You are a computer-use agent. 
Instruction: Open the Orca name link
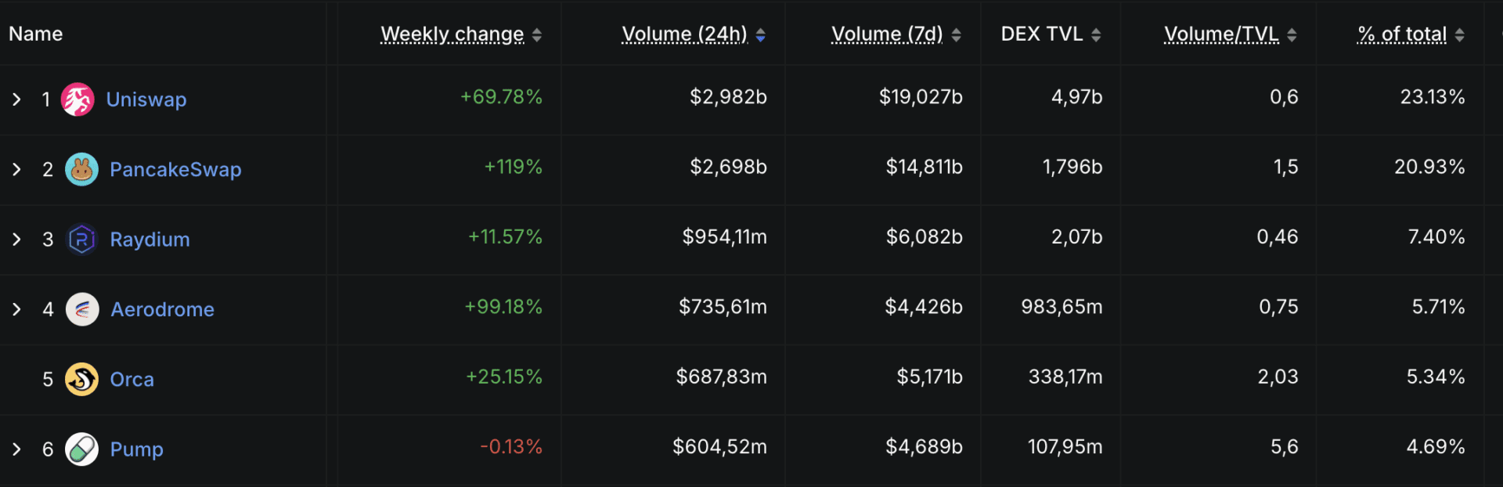point(132,380)
